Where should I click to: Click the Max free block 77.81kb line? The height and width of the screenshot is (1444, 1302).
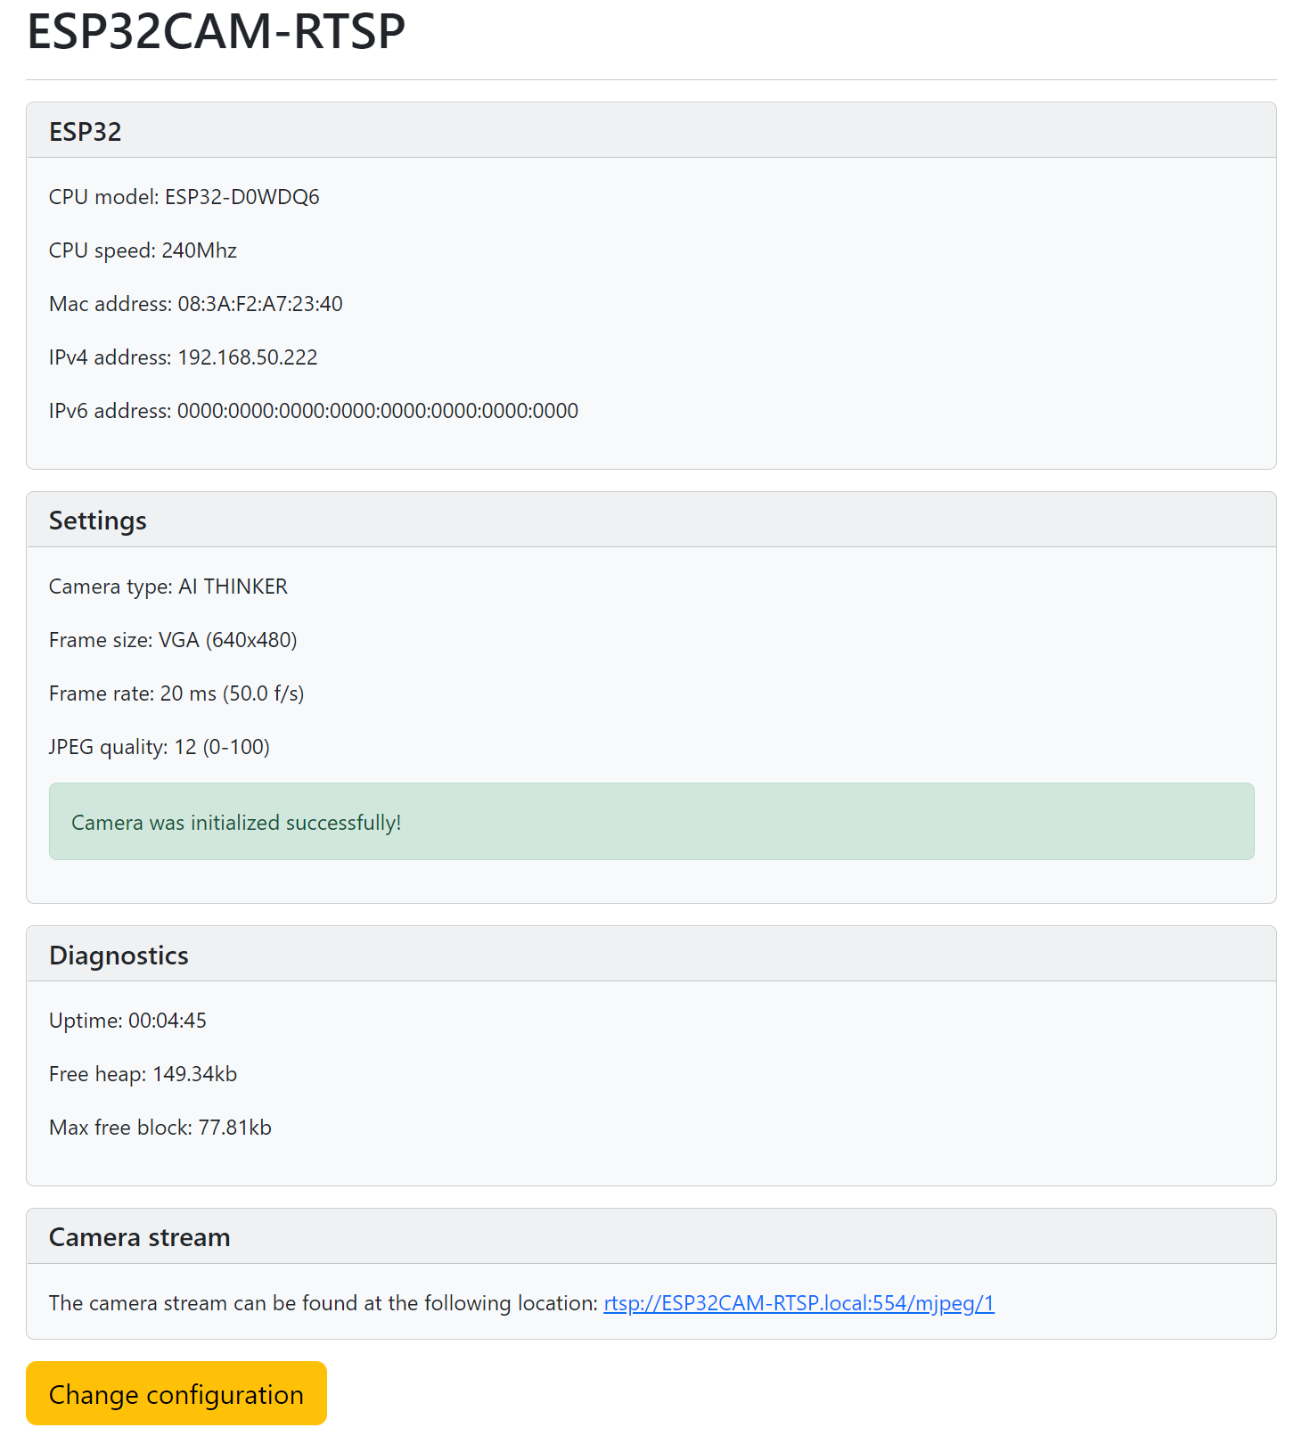pyautogui.click(x=159, y=1127)
